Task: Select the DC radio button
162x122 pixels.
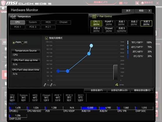Action: [23, 43]
